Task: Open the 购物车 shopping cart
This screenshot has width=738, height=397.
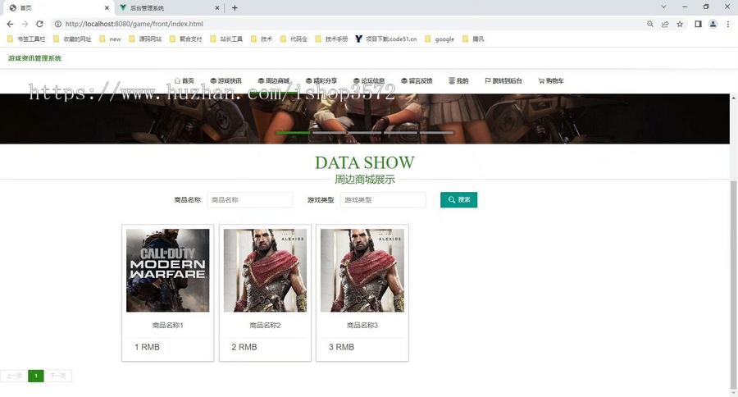Action: tap(551, 81)
